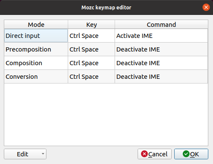213x164 pixels.
Task: Close the Mozc keymap editor window
Action: point(206,7)
